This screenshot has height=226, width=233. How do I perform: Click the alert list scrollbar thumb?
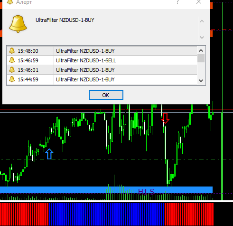(x=201, y=58)
